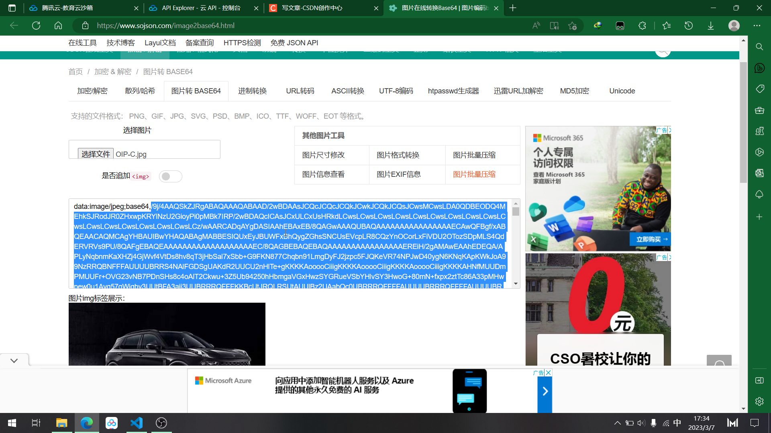Open browser settings and more menu

757,26
